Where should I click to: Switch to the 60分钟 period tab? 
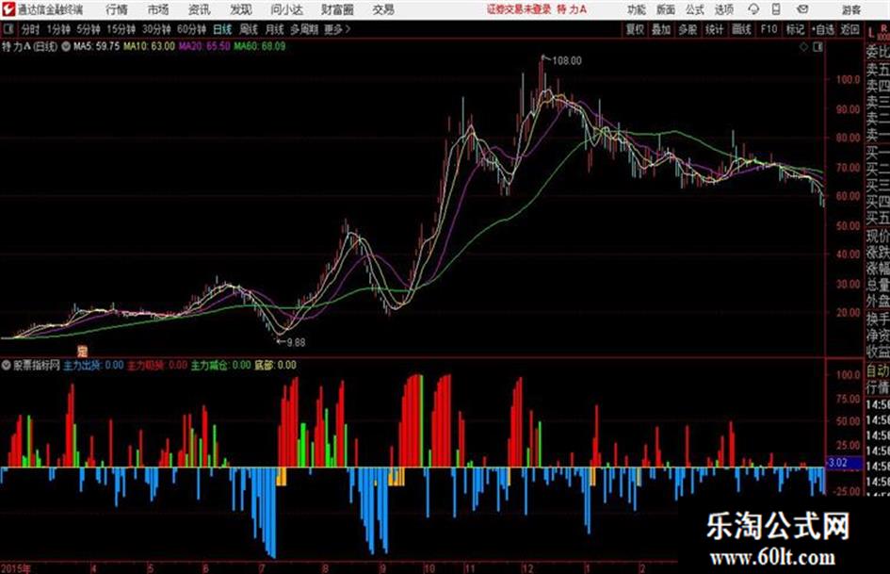191,29
